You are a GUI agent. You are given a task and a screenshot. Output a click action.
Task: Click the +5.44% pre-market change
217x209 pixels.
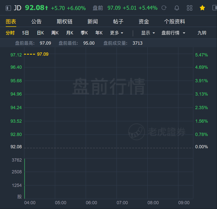[x=148, y=8]
